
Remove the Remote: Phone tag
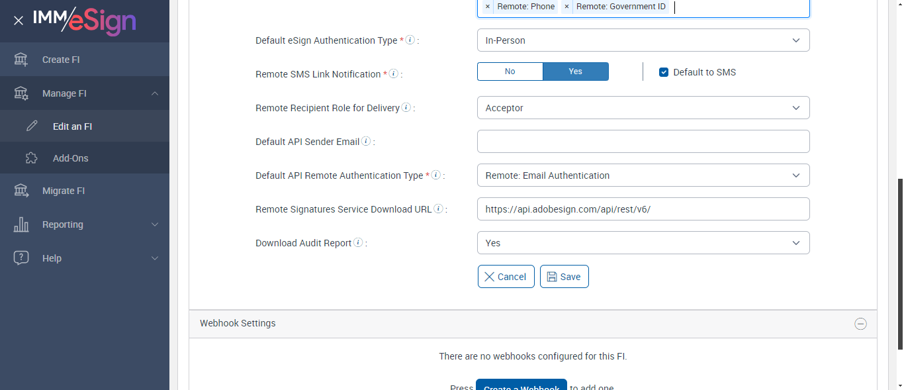[x=488, y=7]
